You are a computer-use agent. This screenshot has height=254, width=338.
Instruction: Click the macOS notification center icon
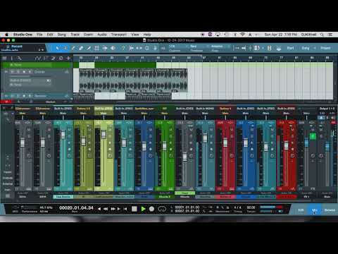point(330,35)
